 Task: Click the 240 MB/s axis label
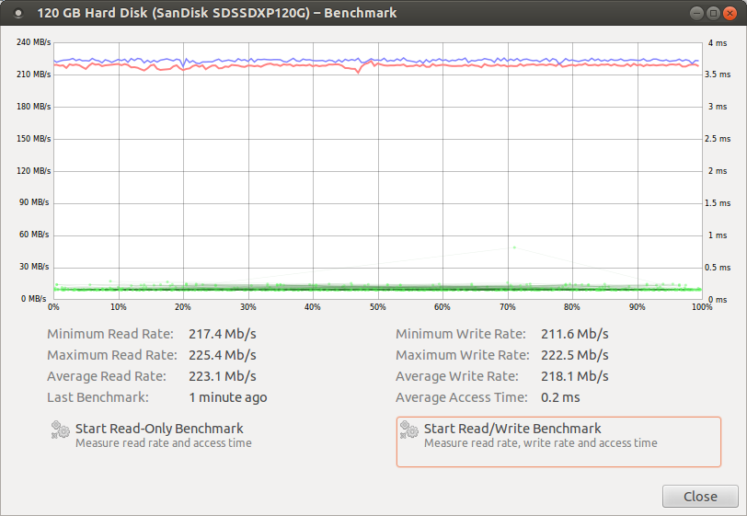34,42
